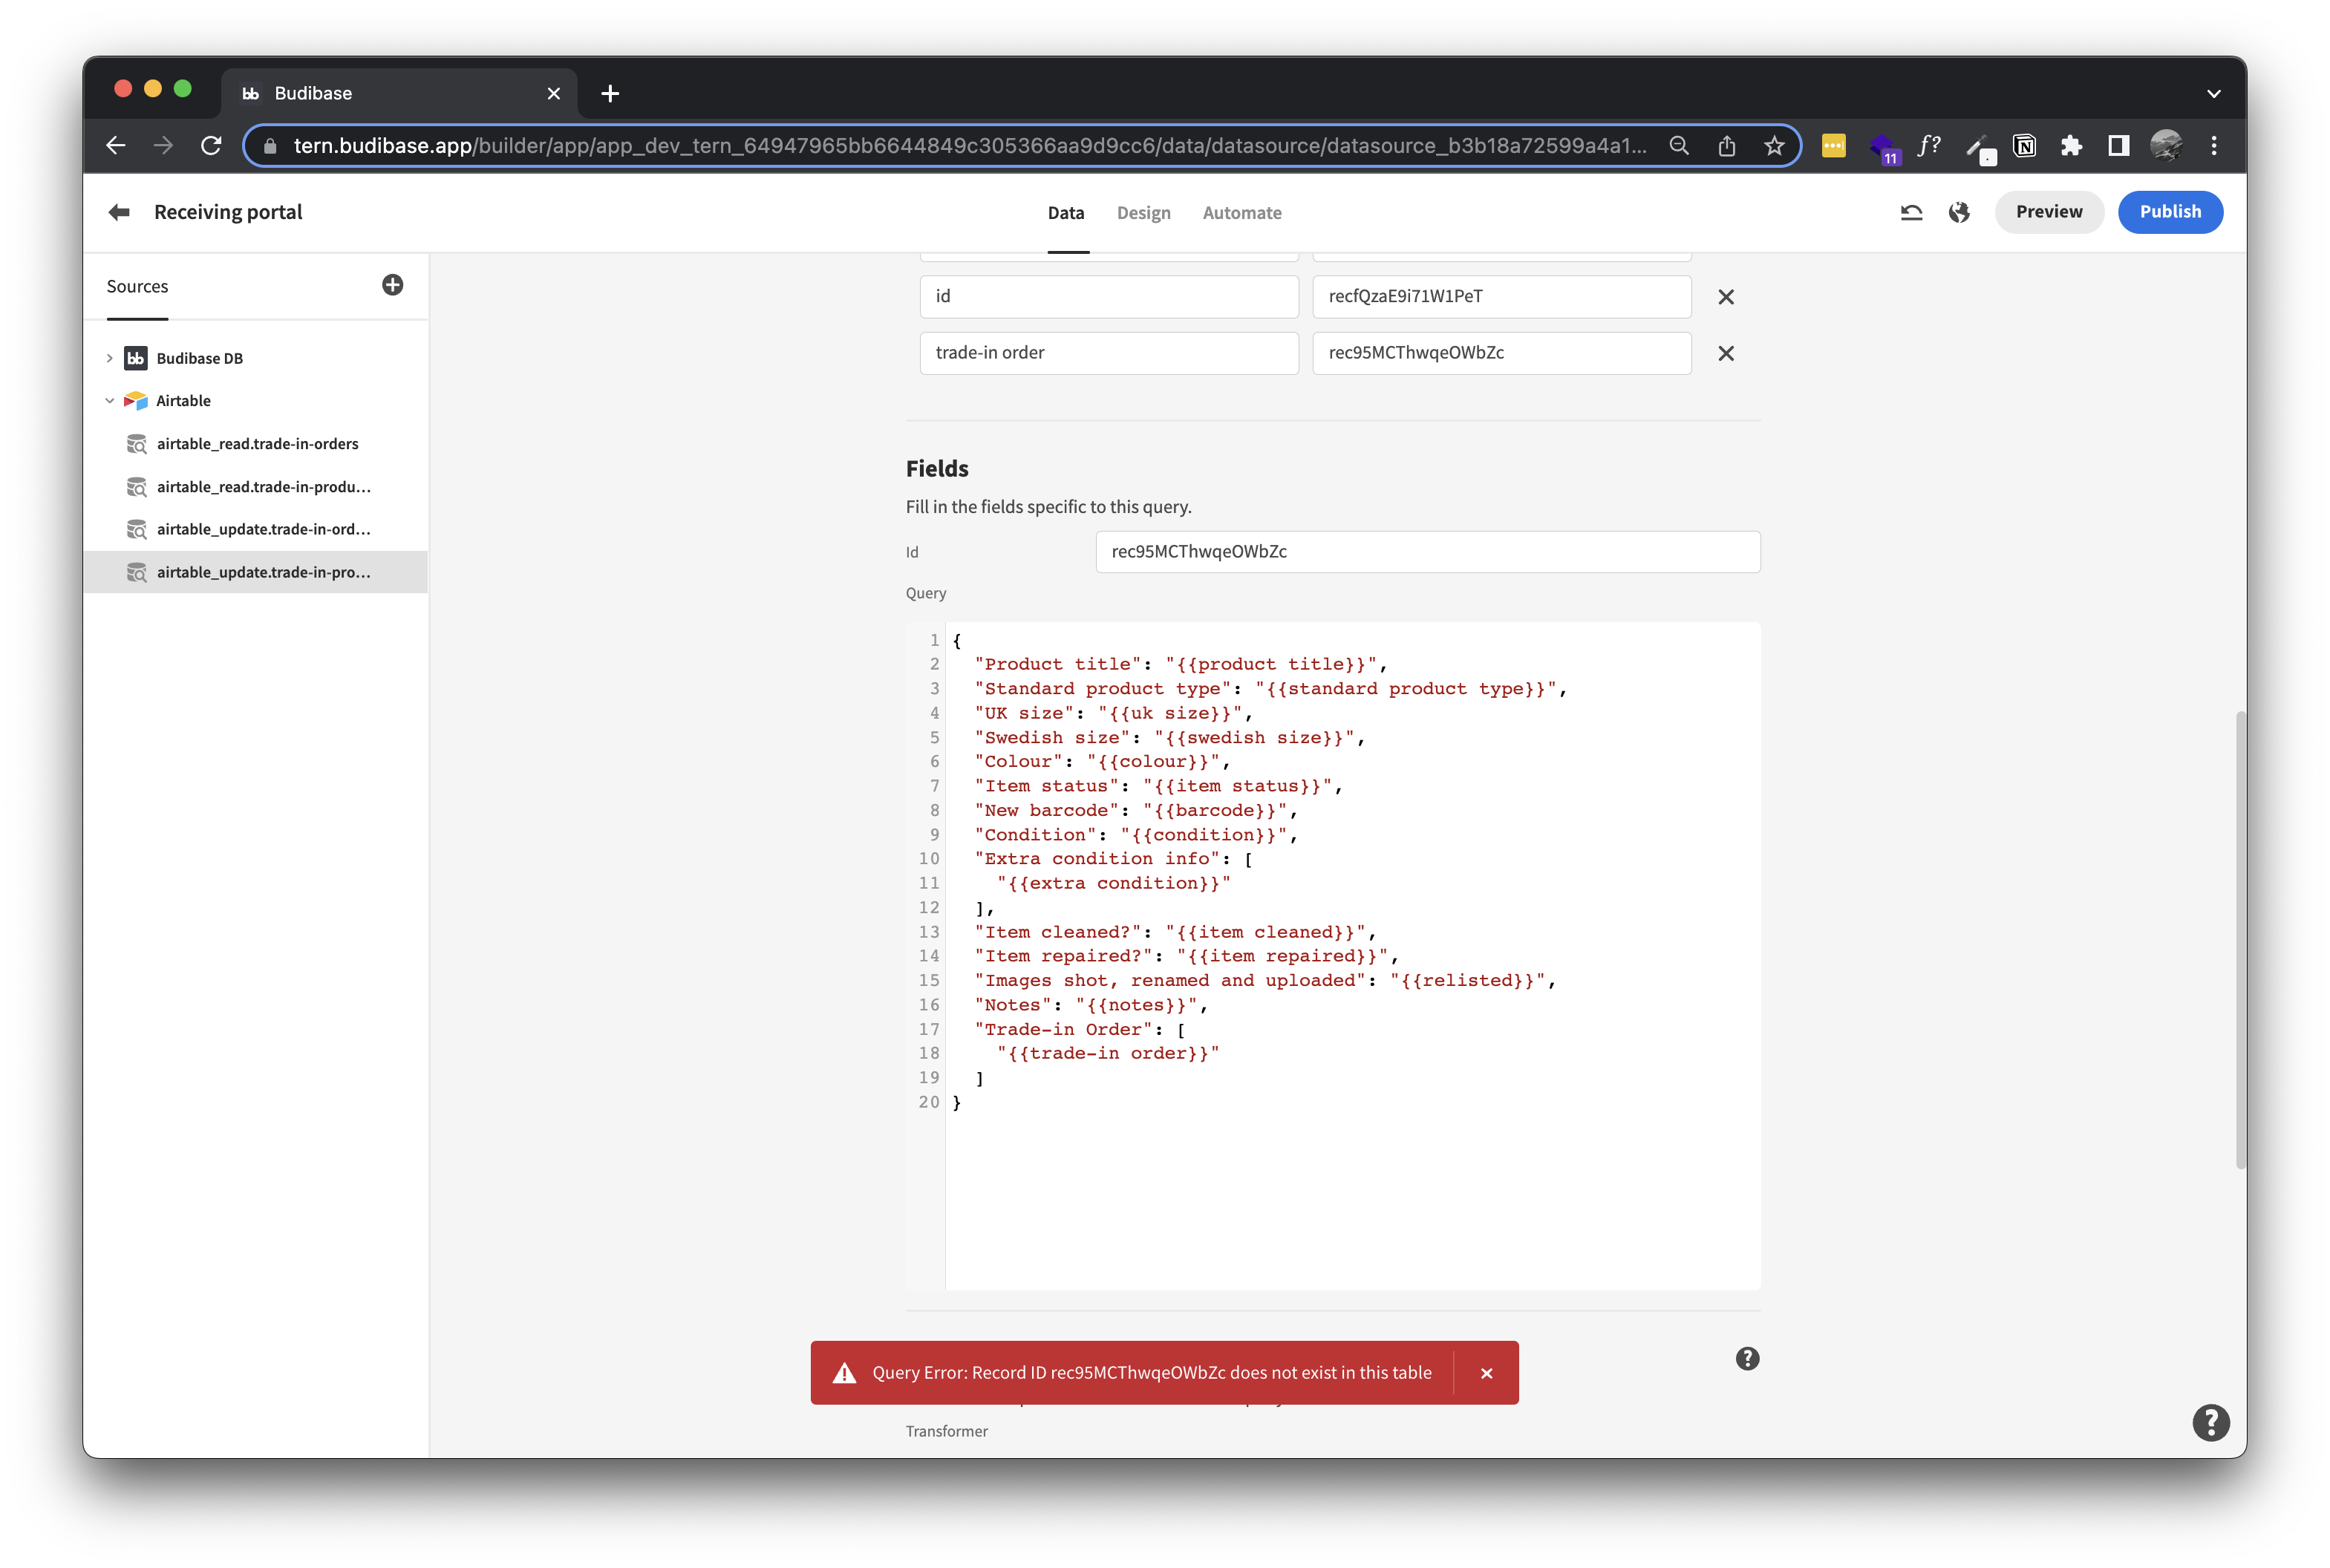Click the undo icon near Preview
The image size is (2330, 1568).
pyautogui.click(x=1910, y=212)
